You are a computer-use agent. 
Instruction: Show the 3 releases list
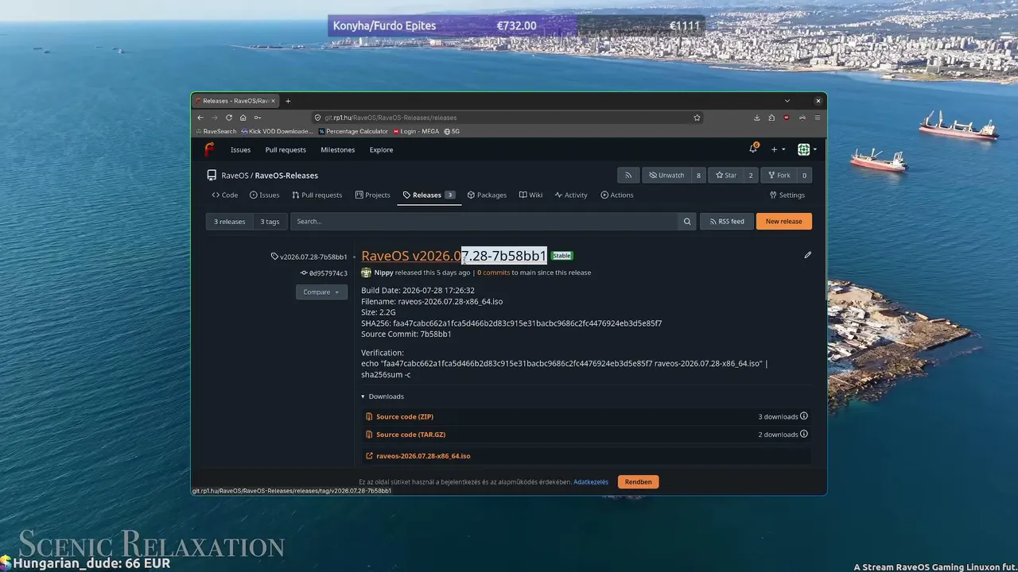230,222
